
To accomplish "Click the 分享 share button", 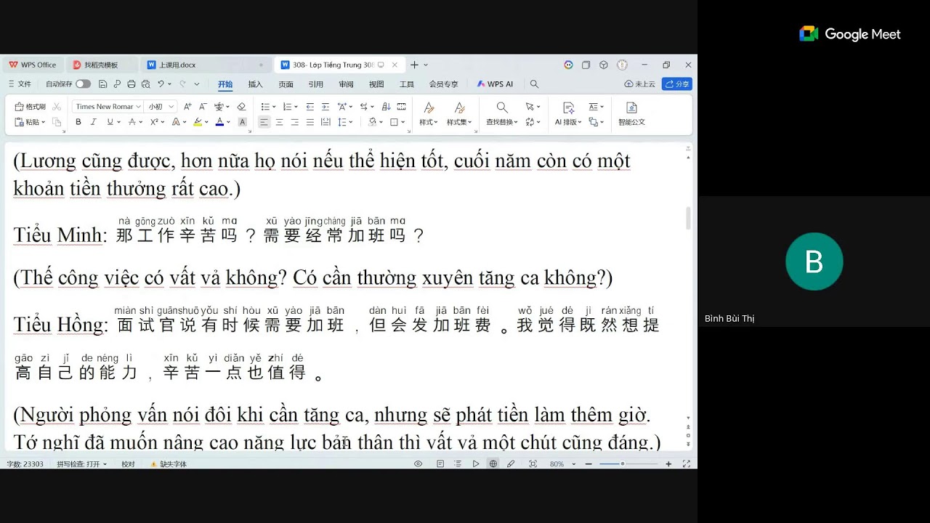I will click(x=676, y=84).
